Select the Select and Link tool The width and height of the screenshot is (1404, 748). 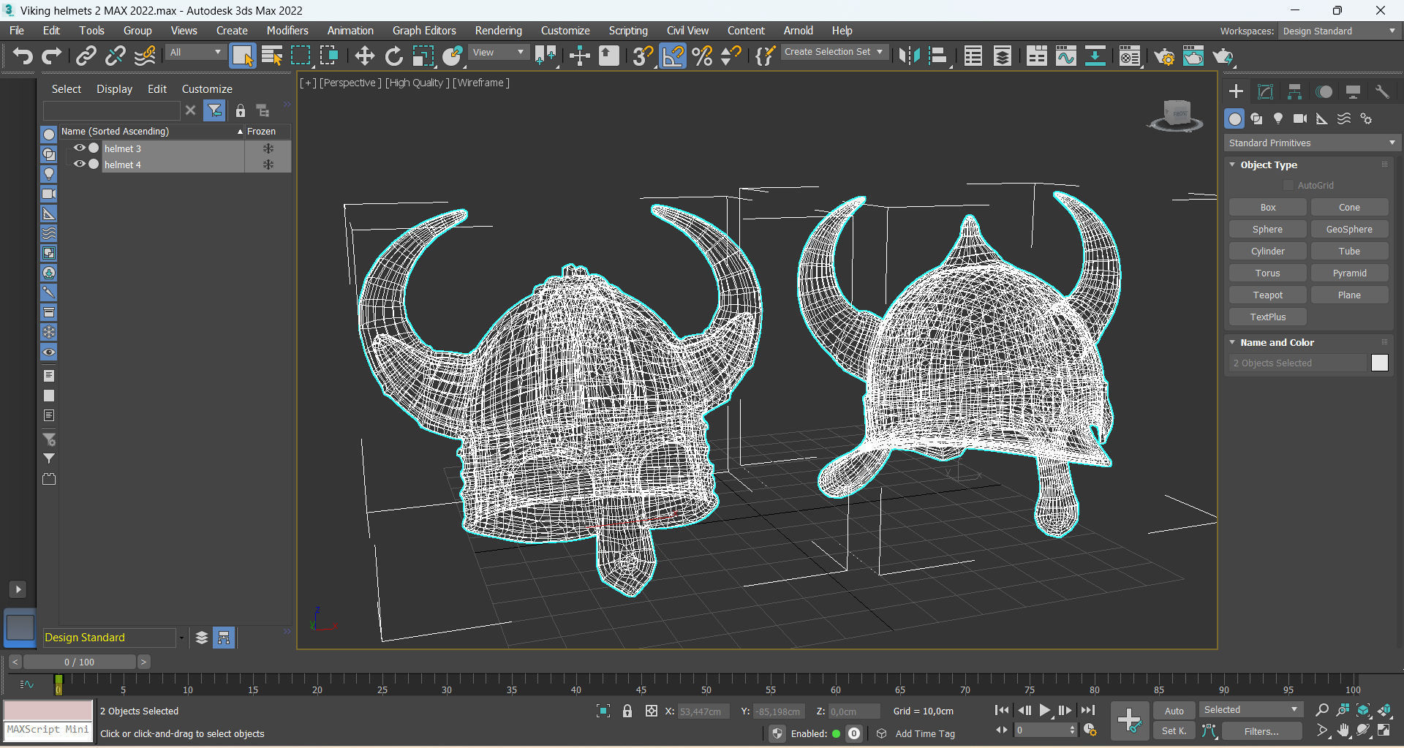(86, 56)
